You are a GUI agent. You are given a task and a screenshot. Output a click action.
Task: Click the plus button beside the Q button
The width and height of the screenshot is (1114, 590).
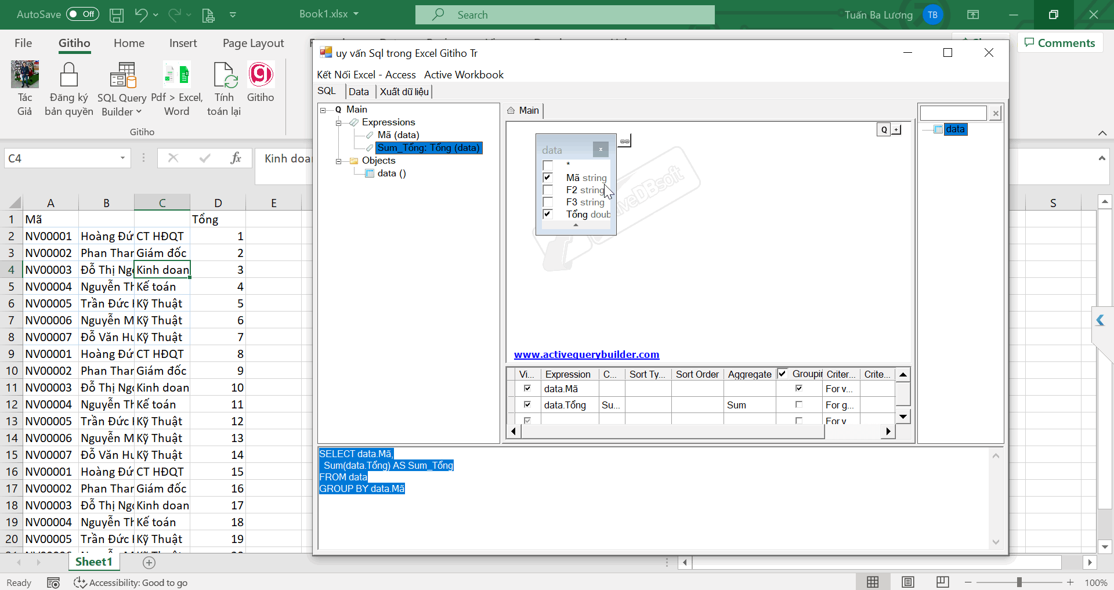tap(896, 129)
